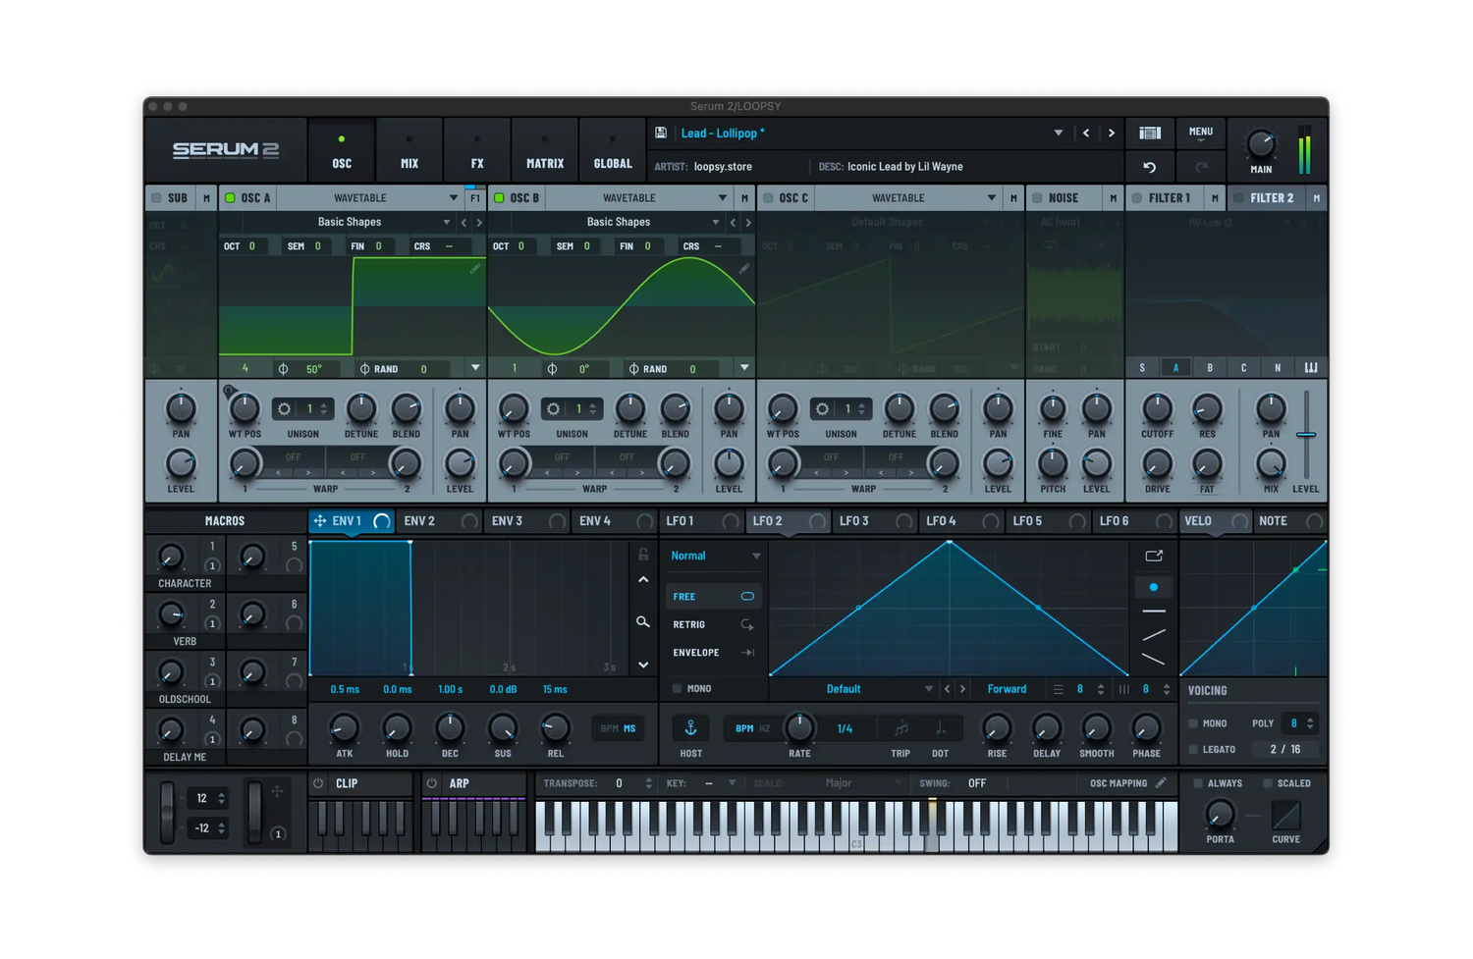Click the OSC A waveform edit pencil
The height and width of the screenshot is (959, 1473).
click(x=475, y=268)
